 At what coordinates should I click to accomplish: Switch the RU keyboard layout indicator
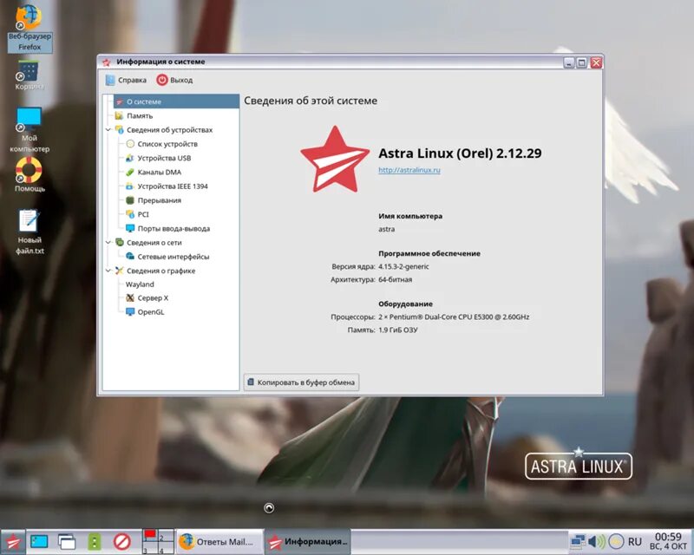(x=635, y=542)
